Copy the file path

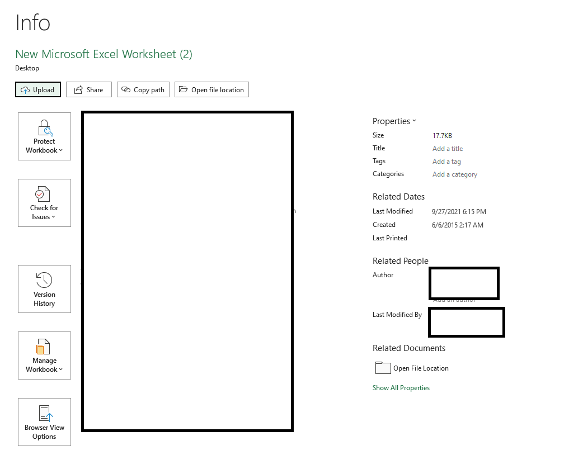143,89
